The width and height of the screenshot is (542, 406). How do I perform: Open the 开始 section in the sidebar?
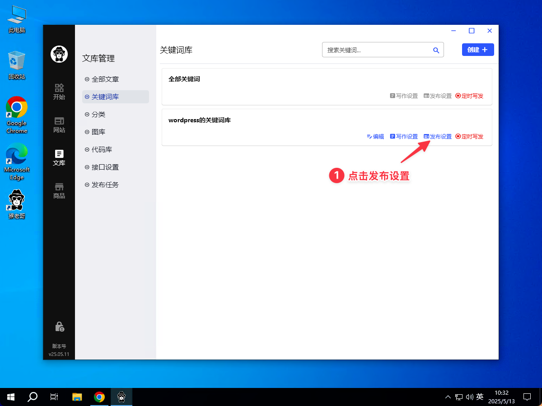59,92
